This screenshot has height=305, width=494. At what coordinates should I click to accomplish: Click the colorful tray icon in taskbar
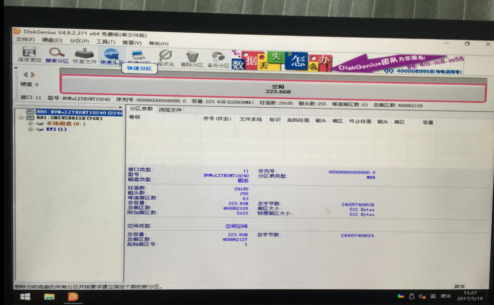401,296
